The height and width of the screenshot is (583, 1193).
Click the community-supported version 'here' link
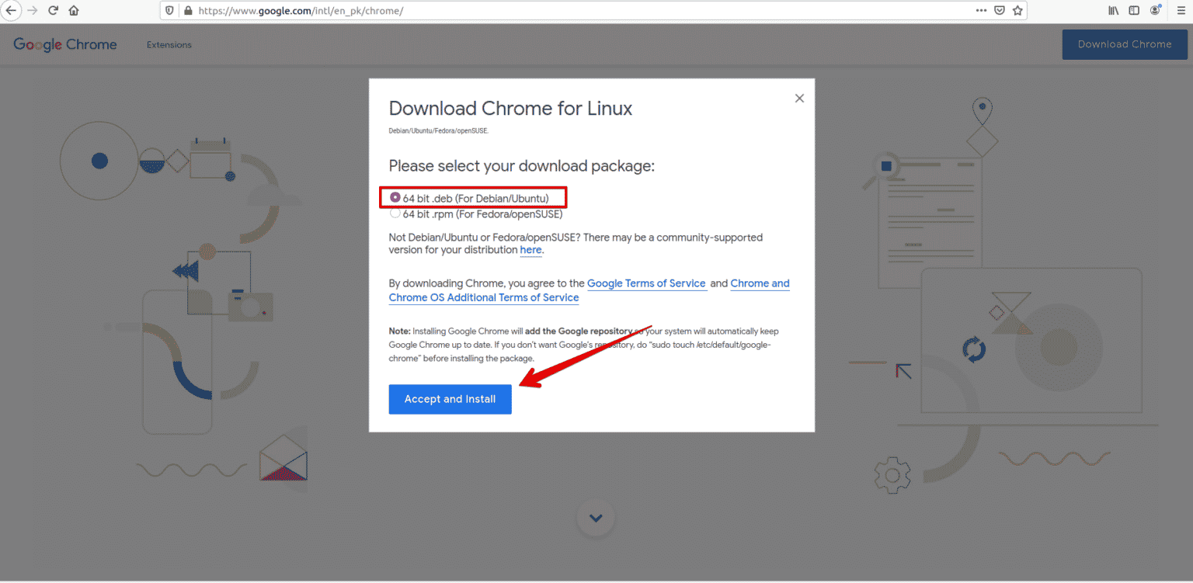tap(530, 250)
